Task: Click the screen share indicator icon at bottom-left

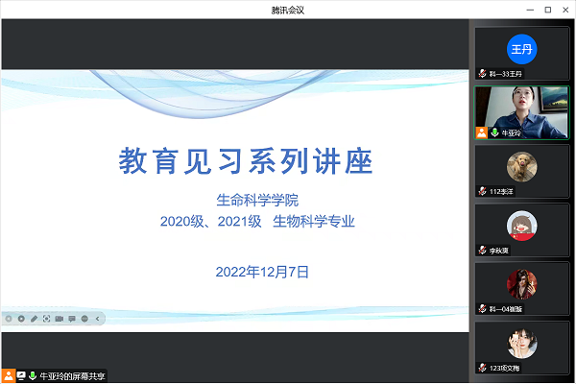Action: [21, 375]
